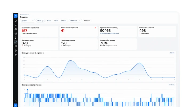
Task: Click the Прогноз нарушений 50 163 card
Action: pyautogui.click(x=118, y=31)
